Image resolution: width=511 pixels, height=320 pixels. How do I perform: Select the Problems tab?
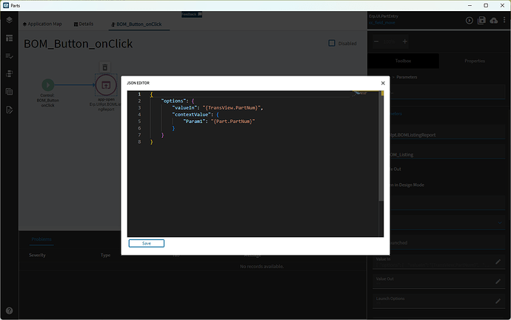[41, 239]
